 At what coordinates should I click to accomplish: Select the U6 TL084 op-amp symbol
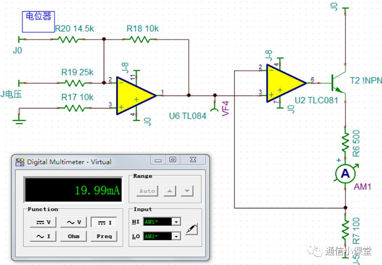[x=135, y=95]
